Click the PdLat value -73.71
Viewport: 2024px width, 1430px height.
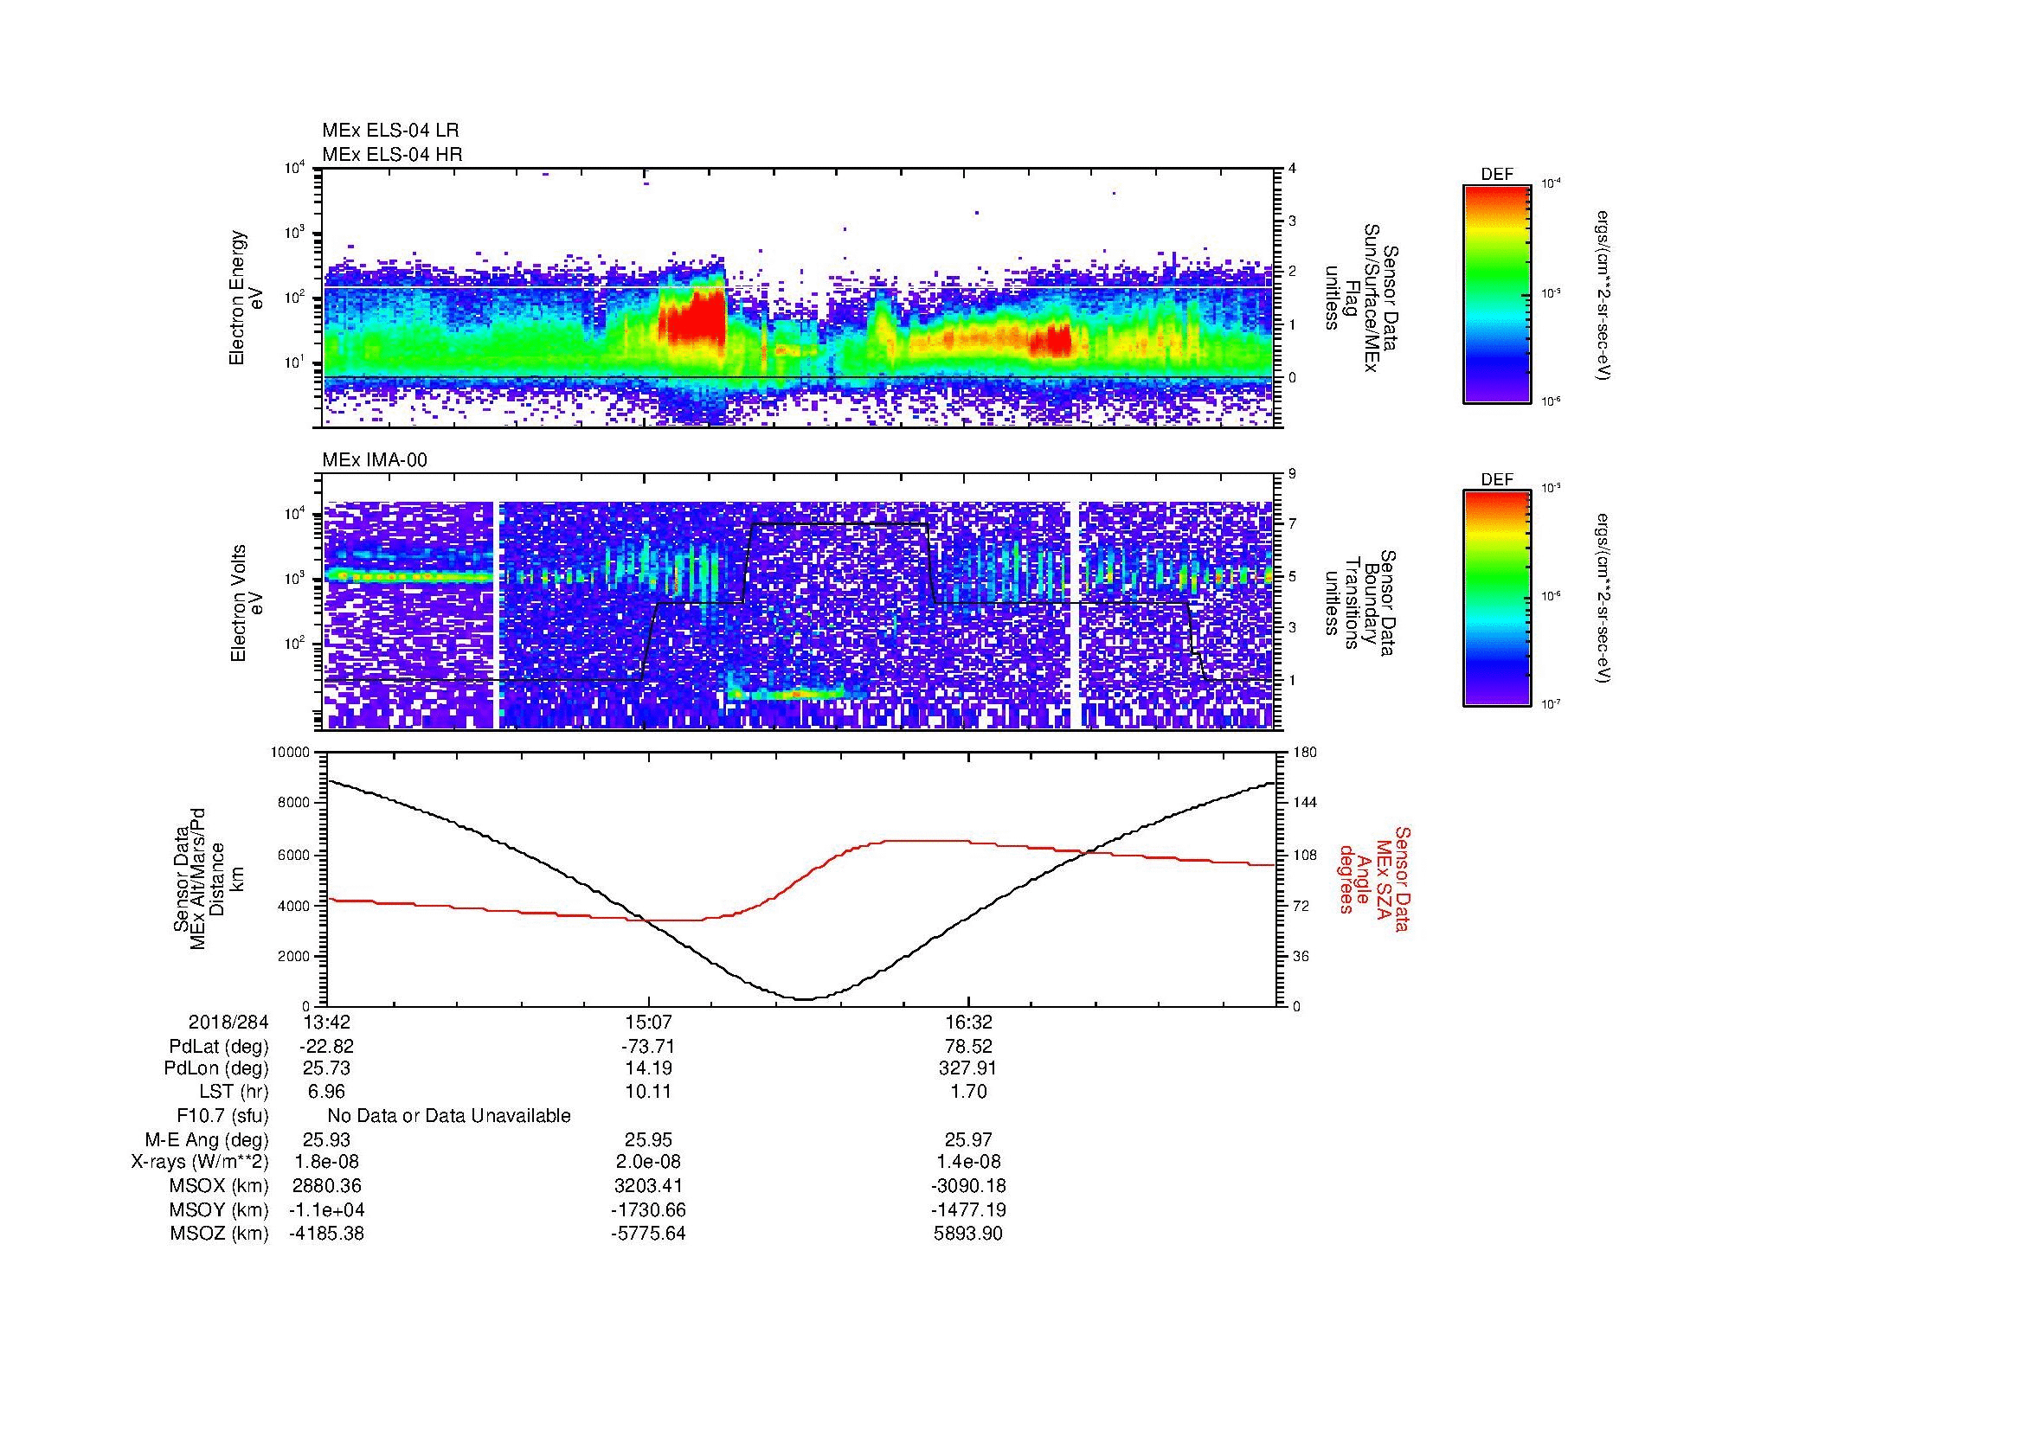648,1047
